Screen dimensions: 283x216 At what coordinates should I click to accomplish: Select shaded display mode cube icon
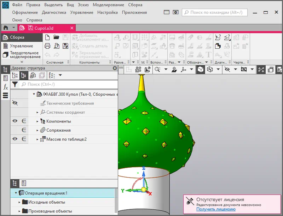point(201,70)
